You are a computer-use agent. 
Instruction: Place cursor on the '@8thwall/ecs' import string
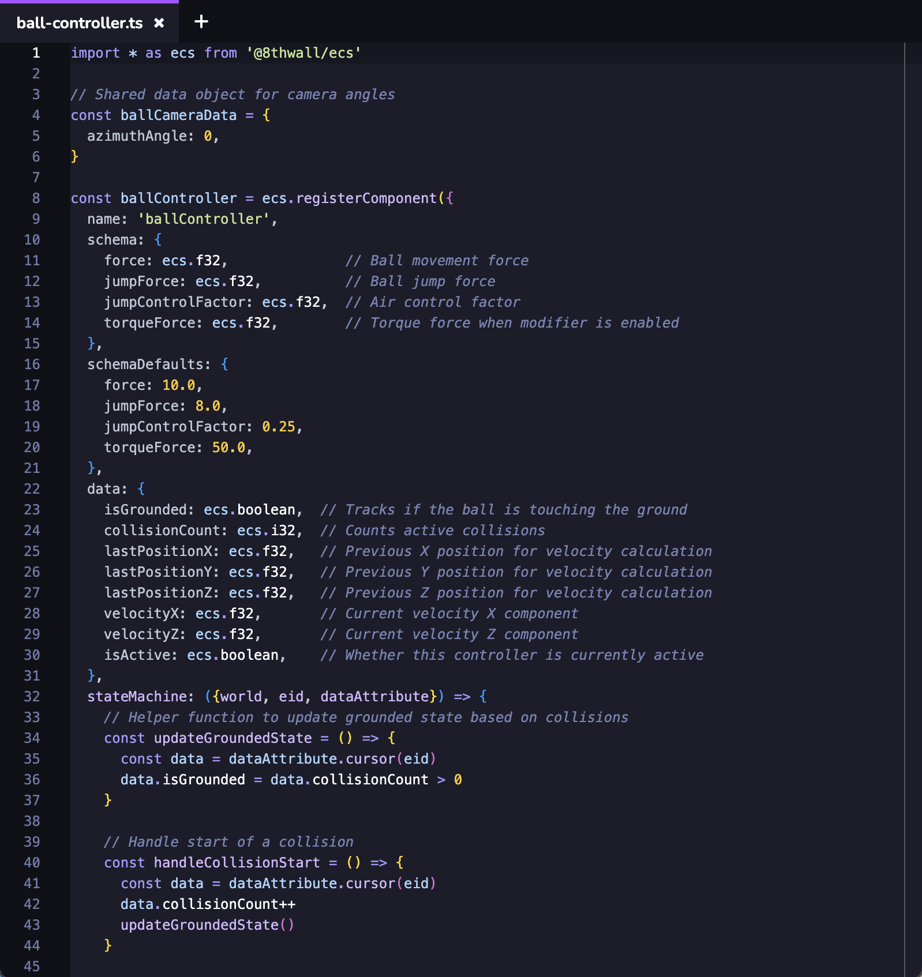point(303,53)
